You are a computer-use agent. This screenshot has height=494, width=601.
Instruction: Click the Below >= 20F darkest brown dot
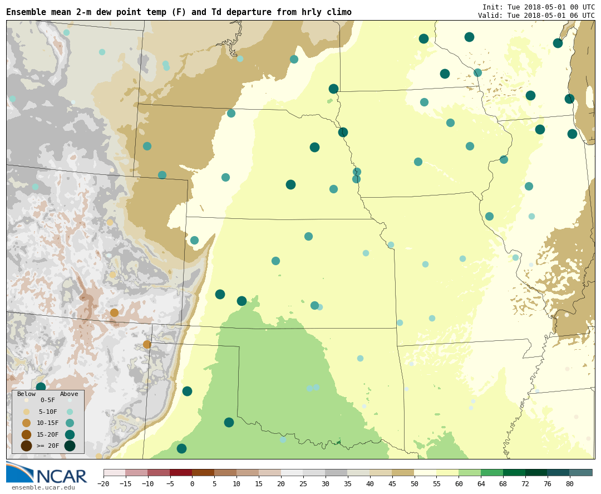pyautogui.click(x=27, y=446)
